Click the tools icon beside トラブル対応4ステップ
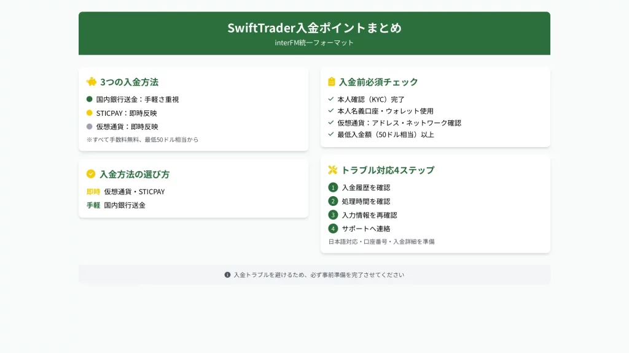The width and height of the screenshot is (629, 353). [333, 170]
